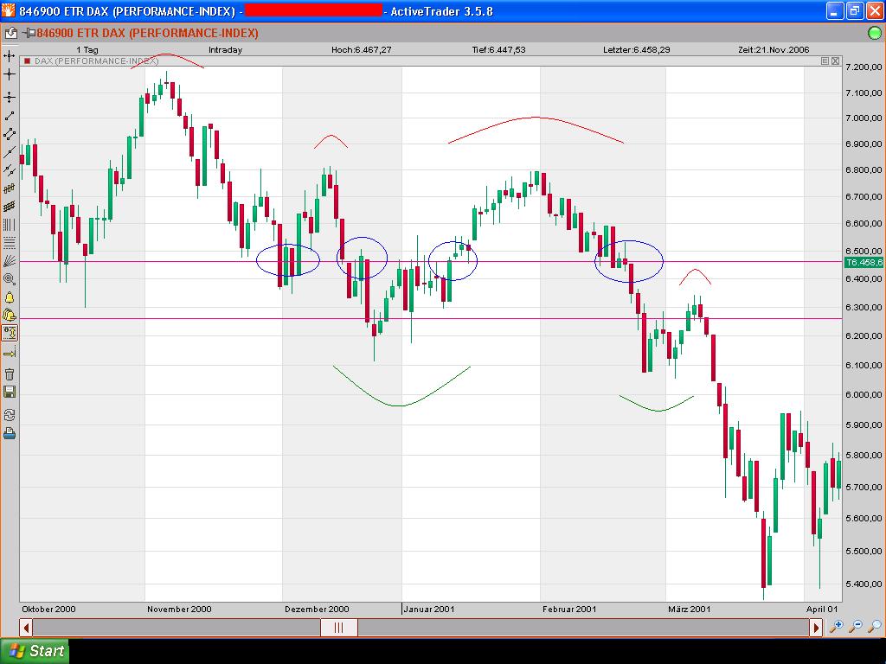Click the 'Dezember 2000' date axis label
The image size is (886, 664).
tap(317, 610)
